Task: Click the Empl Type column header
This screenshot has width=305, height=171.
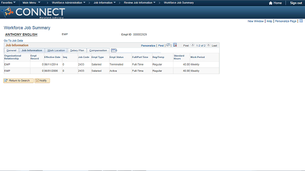Action: click(x=97, y=57)
